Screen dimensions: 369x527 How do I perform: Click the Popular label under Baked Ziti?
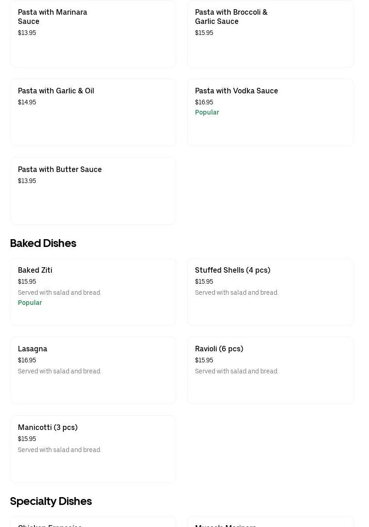[30, 303]
